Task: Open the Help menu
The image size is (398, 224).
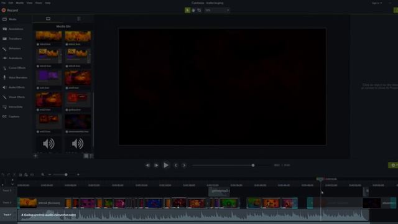Action: (x=47, y=2)
